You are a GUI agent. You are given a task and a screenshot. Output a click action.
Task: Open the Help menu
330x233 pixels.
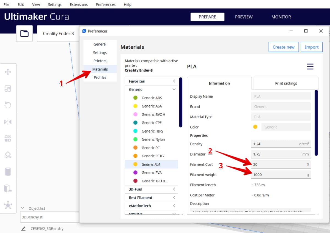click(x=127, y=4)
